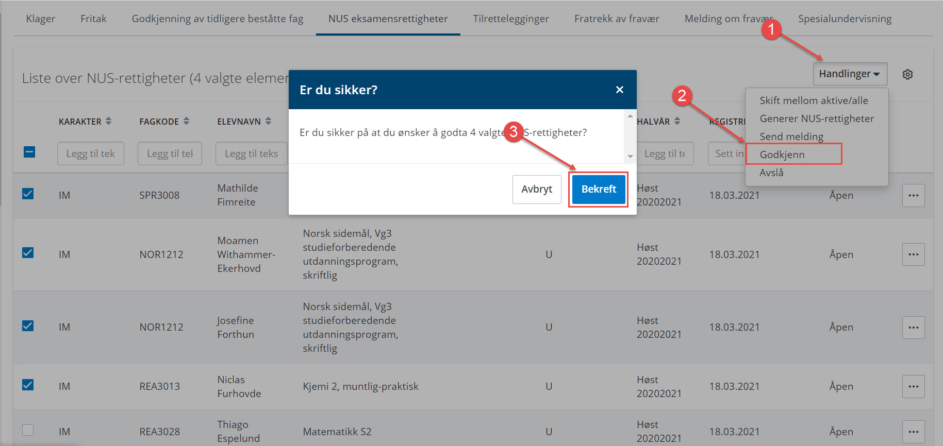Open the row menu for Thiago Espelund
Image resolution: width=943 pixels, height=446 pixels.
click(x=913, y=432)
